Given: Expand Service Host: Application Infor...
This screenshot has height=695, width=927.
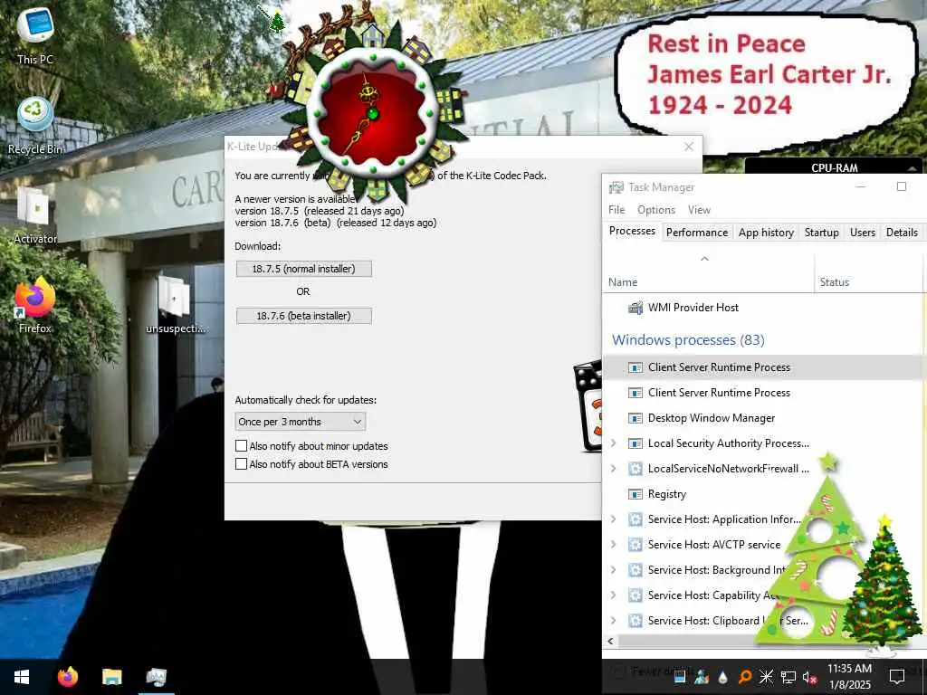Looking at the screenshot, I should 613,519.
